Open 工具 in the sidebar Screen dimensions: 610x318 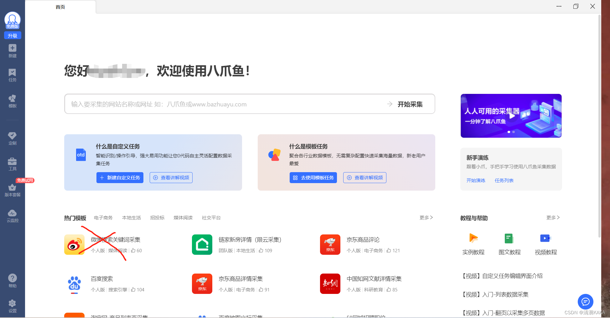[13, 164]
